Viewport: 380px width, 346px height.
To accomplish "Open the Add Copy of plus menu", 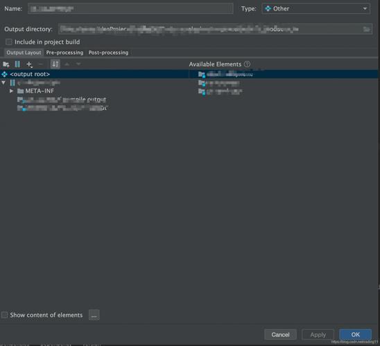I will pos(29,64).
